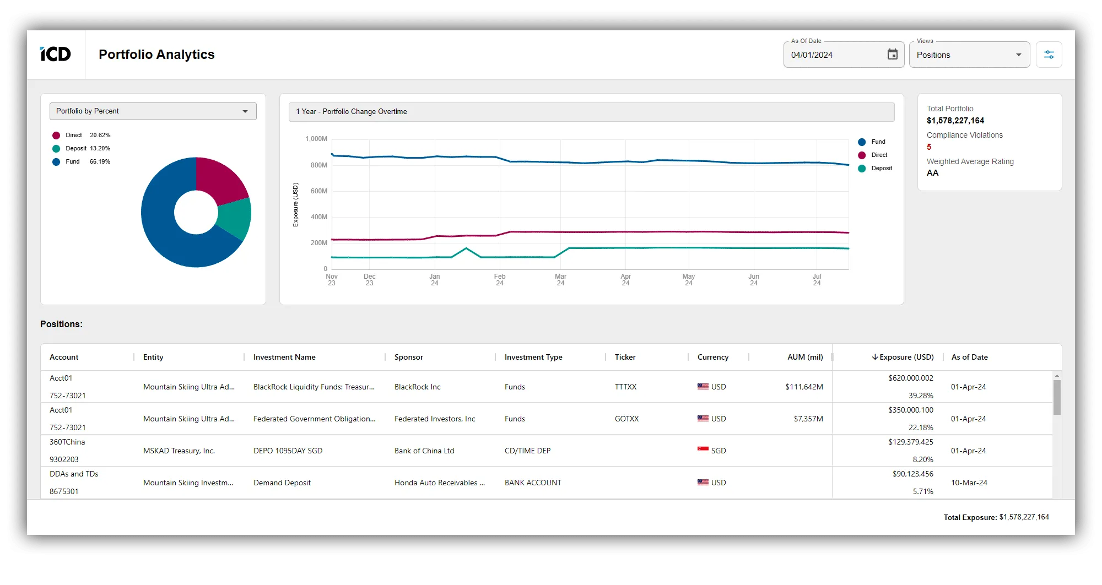
Task: Click the blue Fund segment of donut chart
Action: (x=165, y=231)
